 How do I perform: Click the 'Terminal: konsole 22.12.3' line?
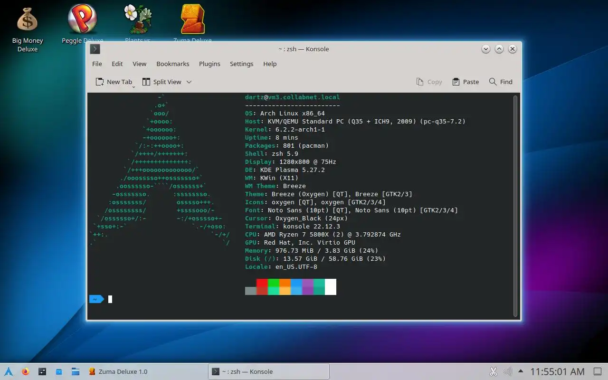coord(293,227)
